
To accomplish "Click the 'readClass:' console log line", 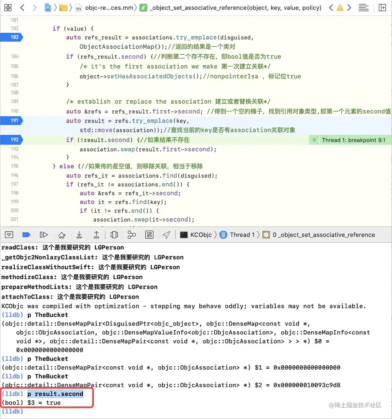I will [63, 247].
